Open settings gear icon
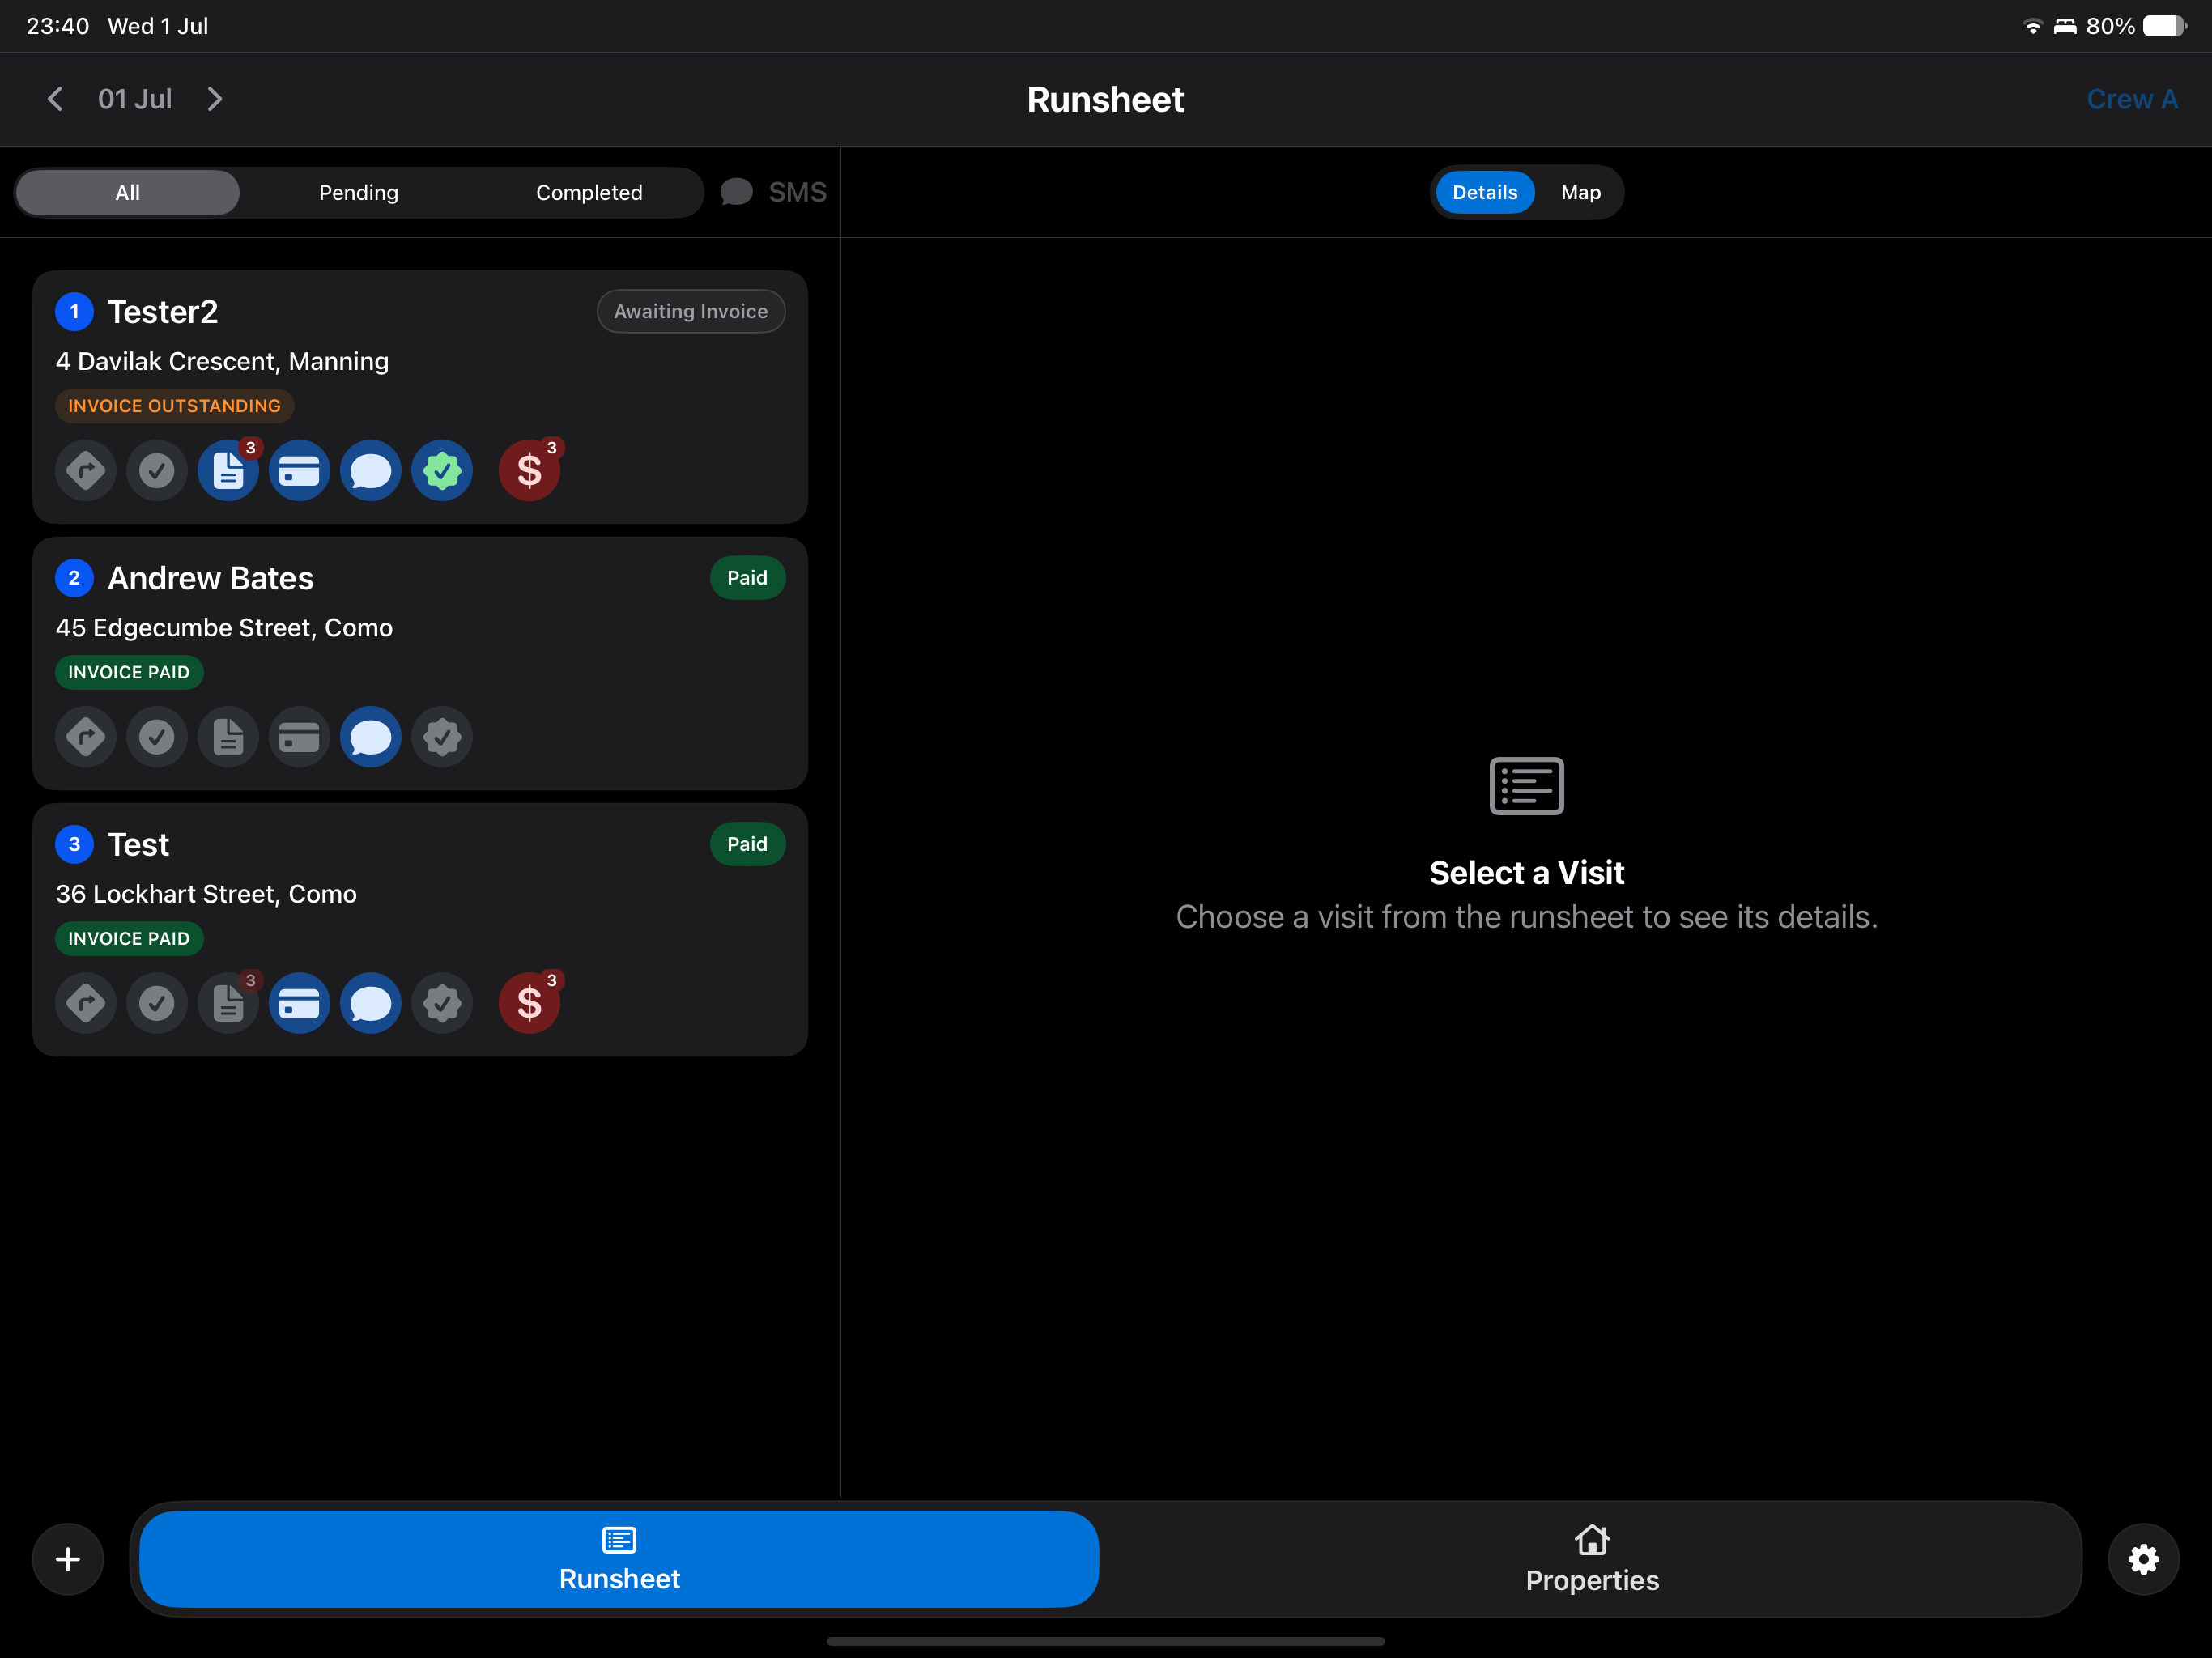 (2143, 1559)
